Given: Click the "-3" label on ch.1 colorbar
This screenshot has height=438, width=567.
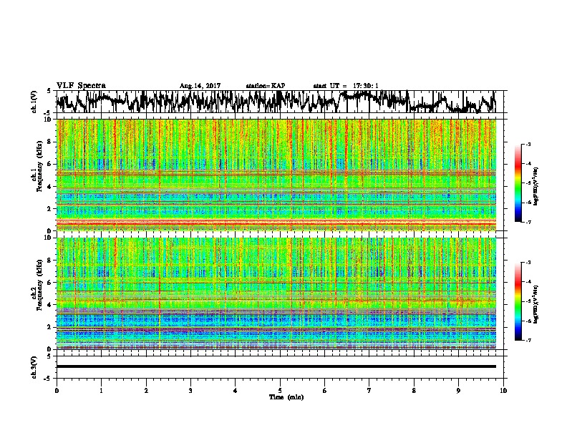Looking at the screenshot, I should click(528, 145).
